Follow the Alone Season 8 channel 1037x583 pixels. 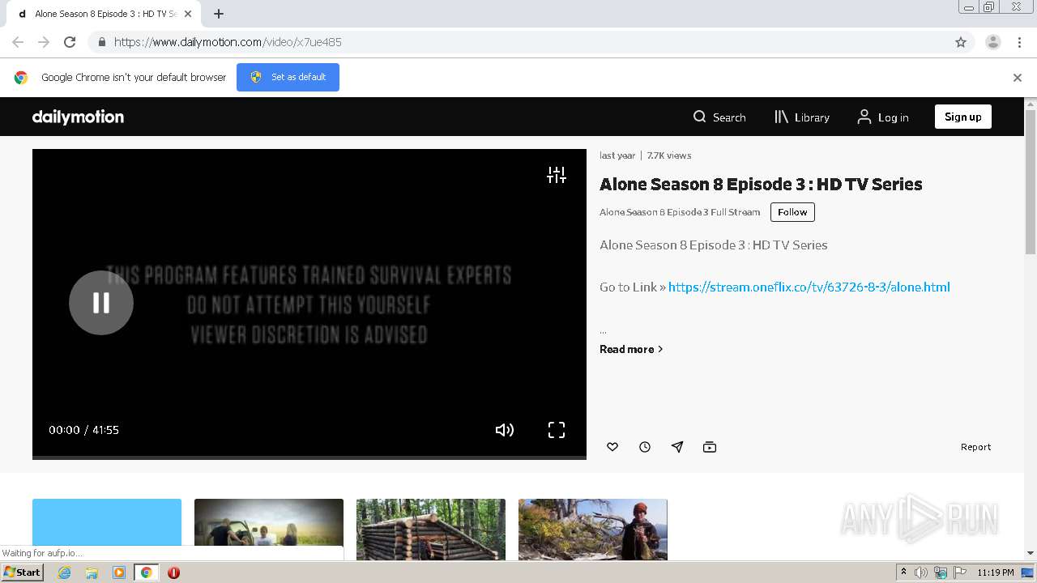(792, 212)
